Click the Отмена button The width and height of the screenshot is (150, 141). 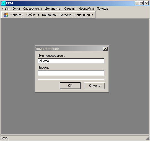point(95,86)
